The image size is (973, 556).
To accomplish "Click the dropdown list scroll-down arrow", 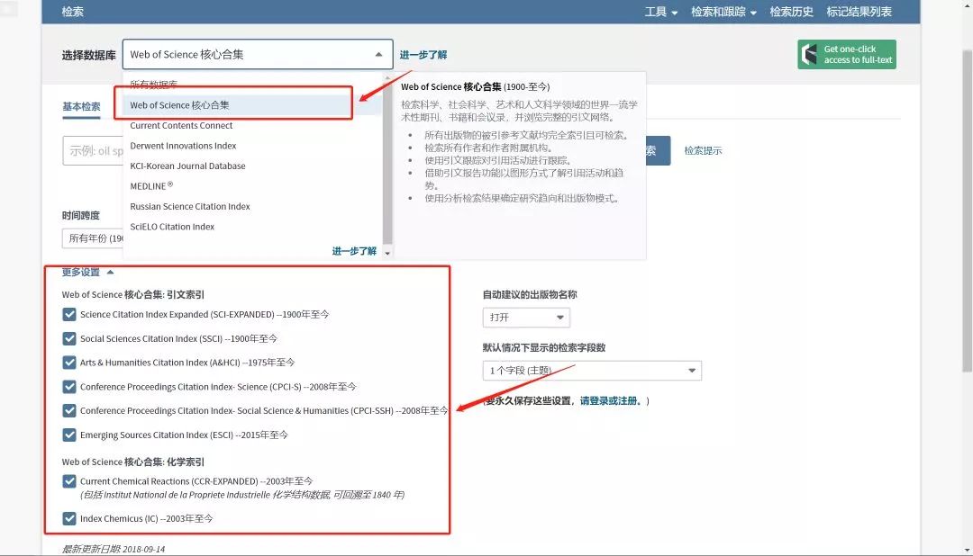I will coord(387,254).
